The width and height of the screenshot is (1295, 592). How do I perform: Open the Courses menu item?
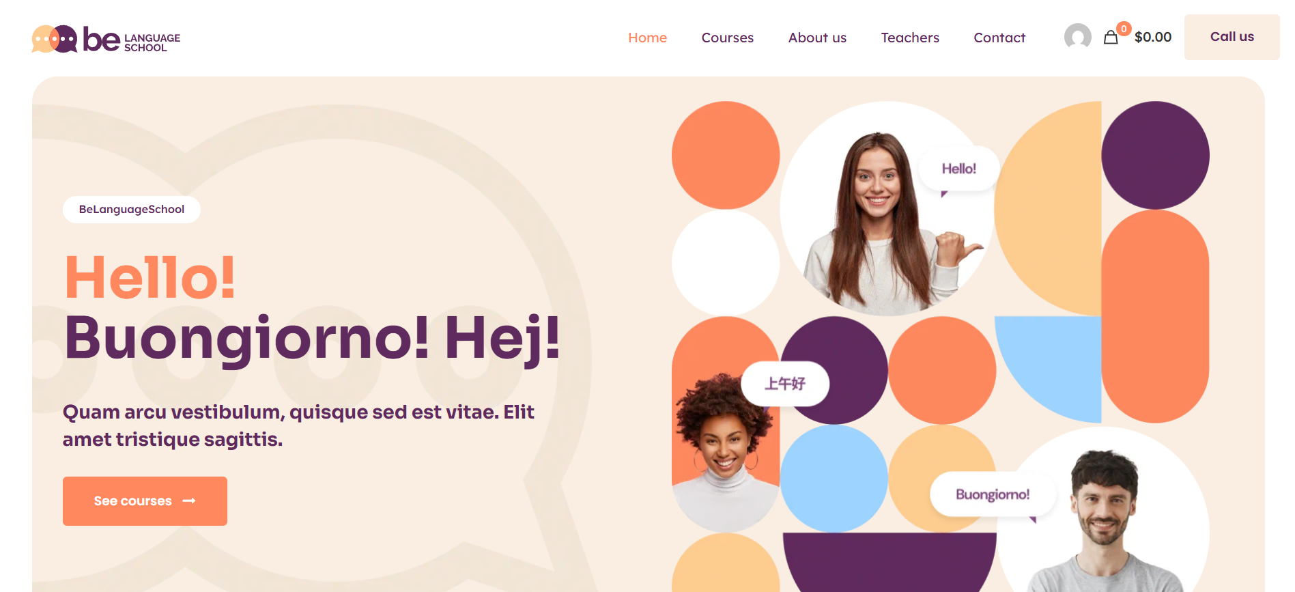pyautogui.click(x=727, y=38)
